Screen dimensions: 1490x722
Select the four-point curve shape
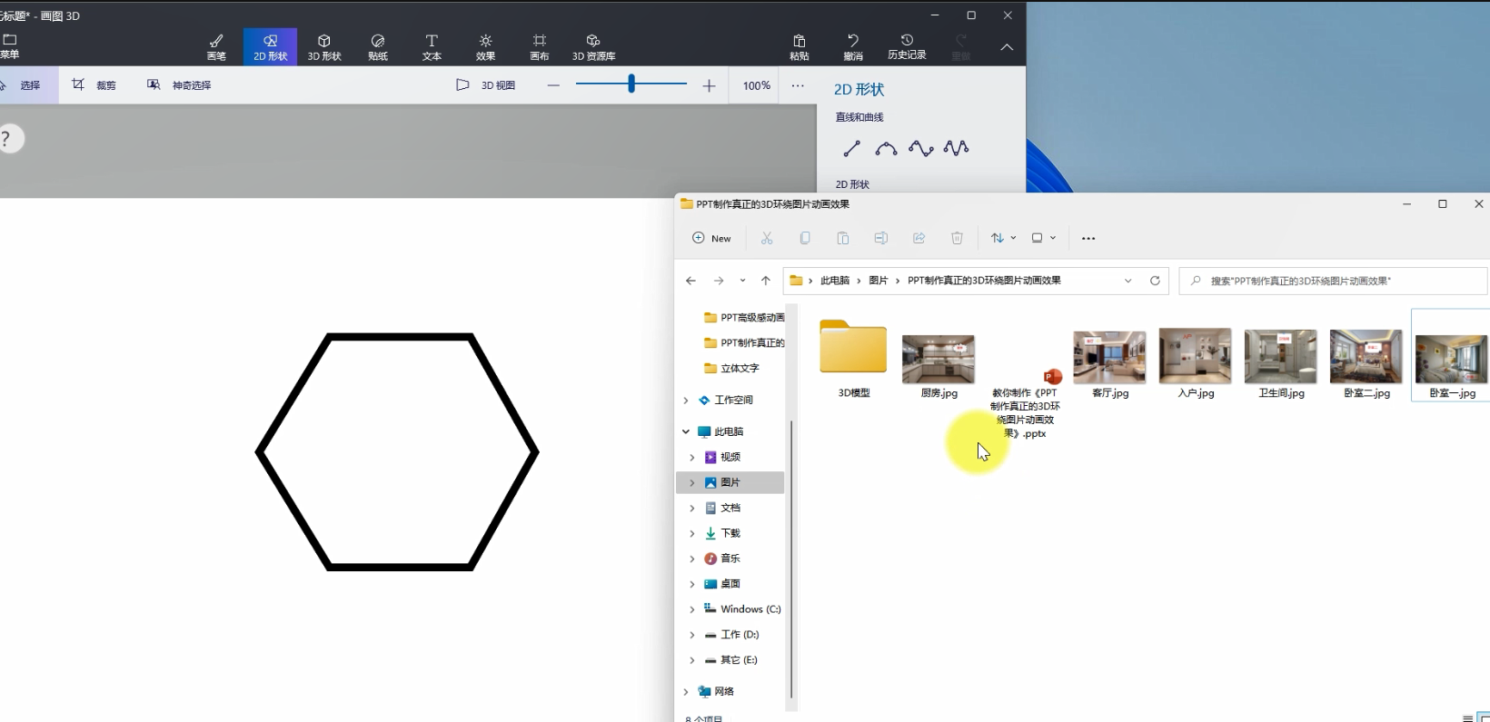pos(921,148)
